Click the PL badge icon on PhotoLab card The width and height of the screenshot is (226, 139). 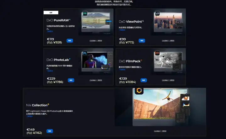click(x=85, y=53)
